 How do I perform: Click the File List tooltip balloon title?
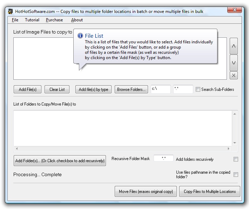tap(94, 36)
